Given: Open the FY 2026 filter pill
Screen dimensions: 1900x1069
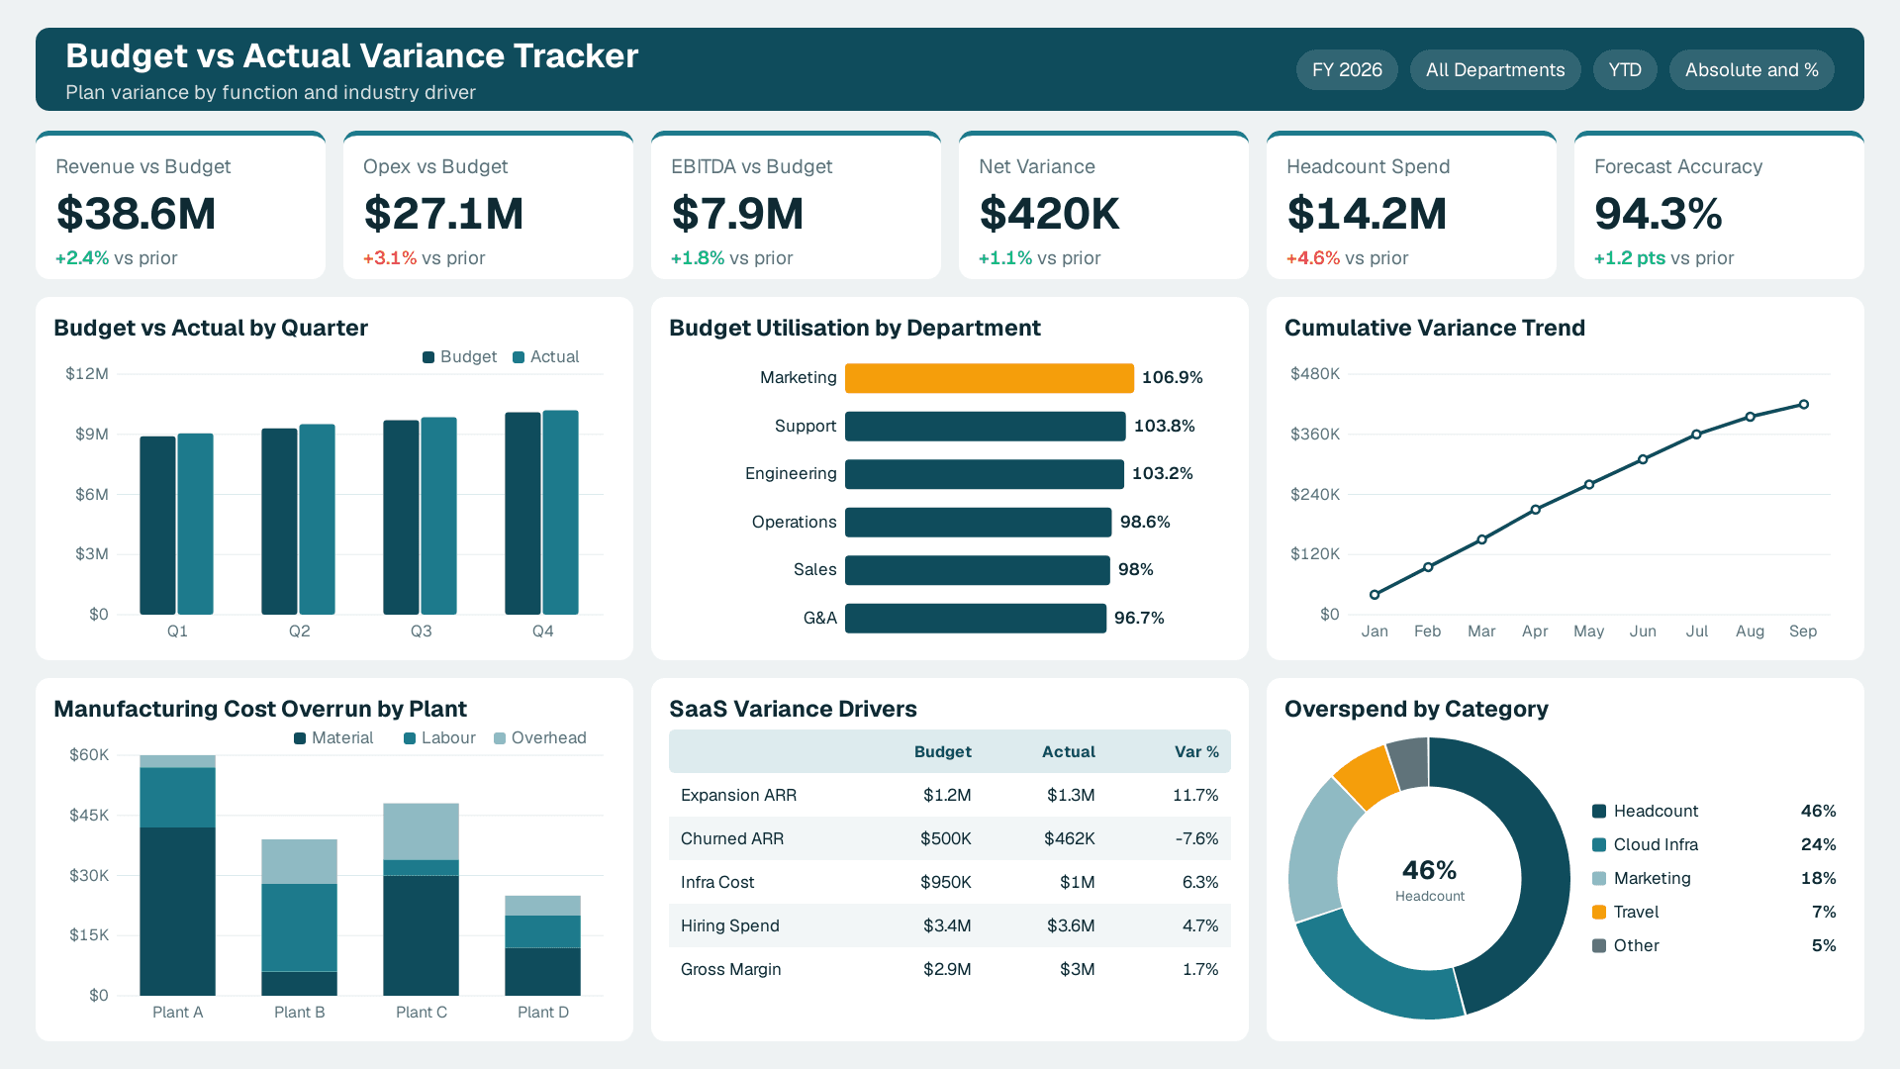Looking at the screenshot, I should [x=1347, y=70].
